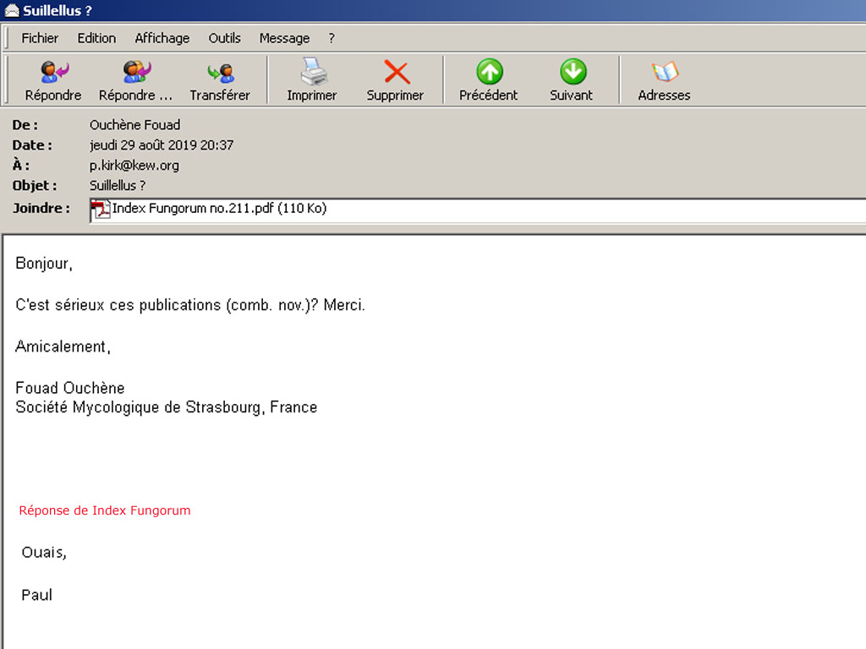The image size is (866, 649).
Task: Open the Affichage menu
Action: click(162, 38)
